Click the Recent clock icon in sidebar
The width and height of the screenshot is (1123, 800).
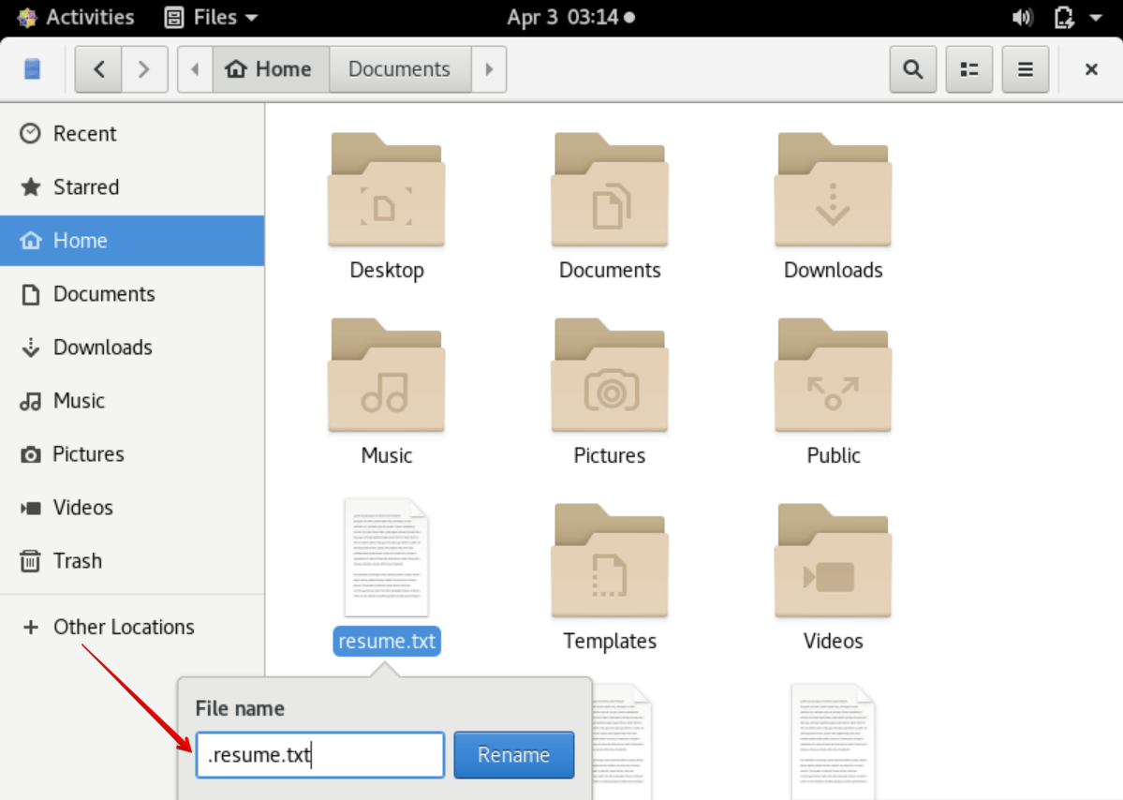pos(30,133)
